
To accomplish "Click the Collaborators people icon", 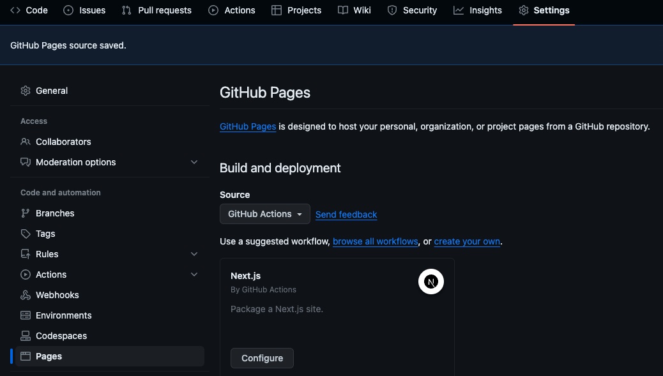I will tap(26, 142).
